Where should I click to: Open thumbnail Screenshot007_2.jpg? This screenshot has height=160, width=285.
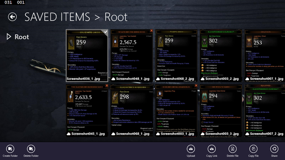click(x=265, y=110)
